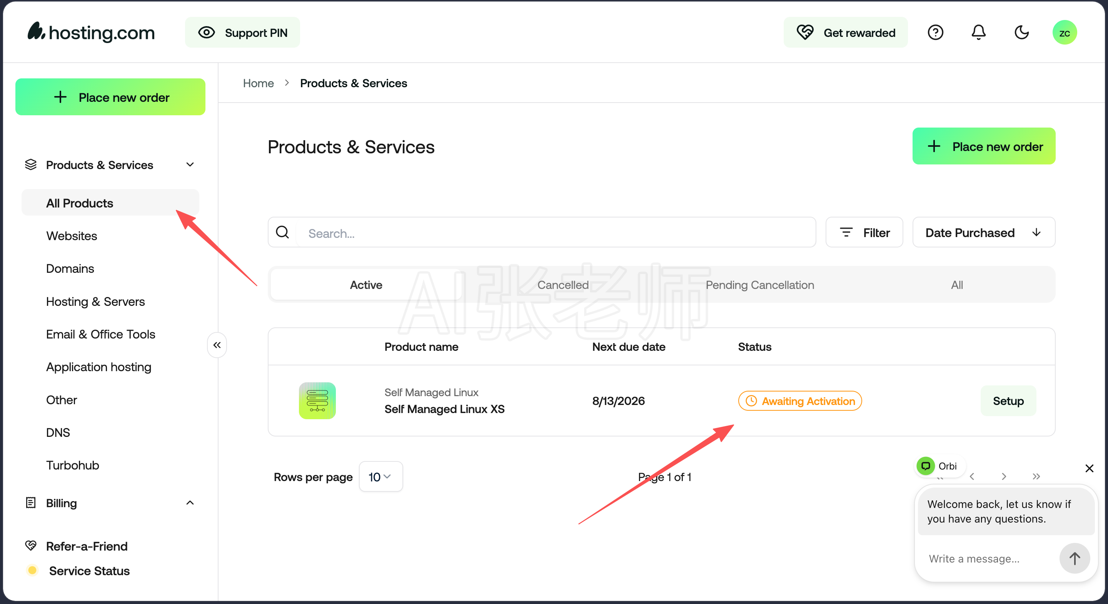Click the Status column header
Image resolution: width=1108 pixels, height=604 pixels.
pos(755,347)
